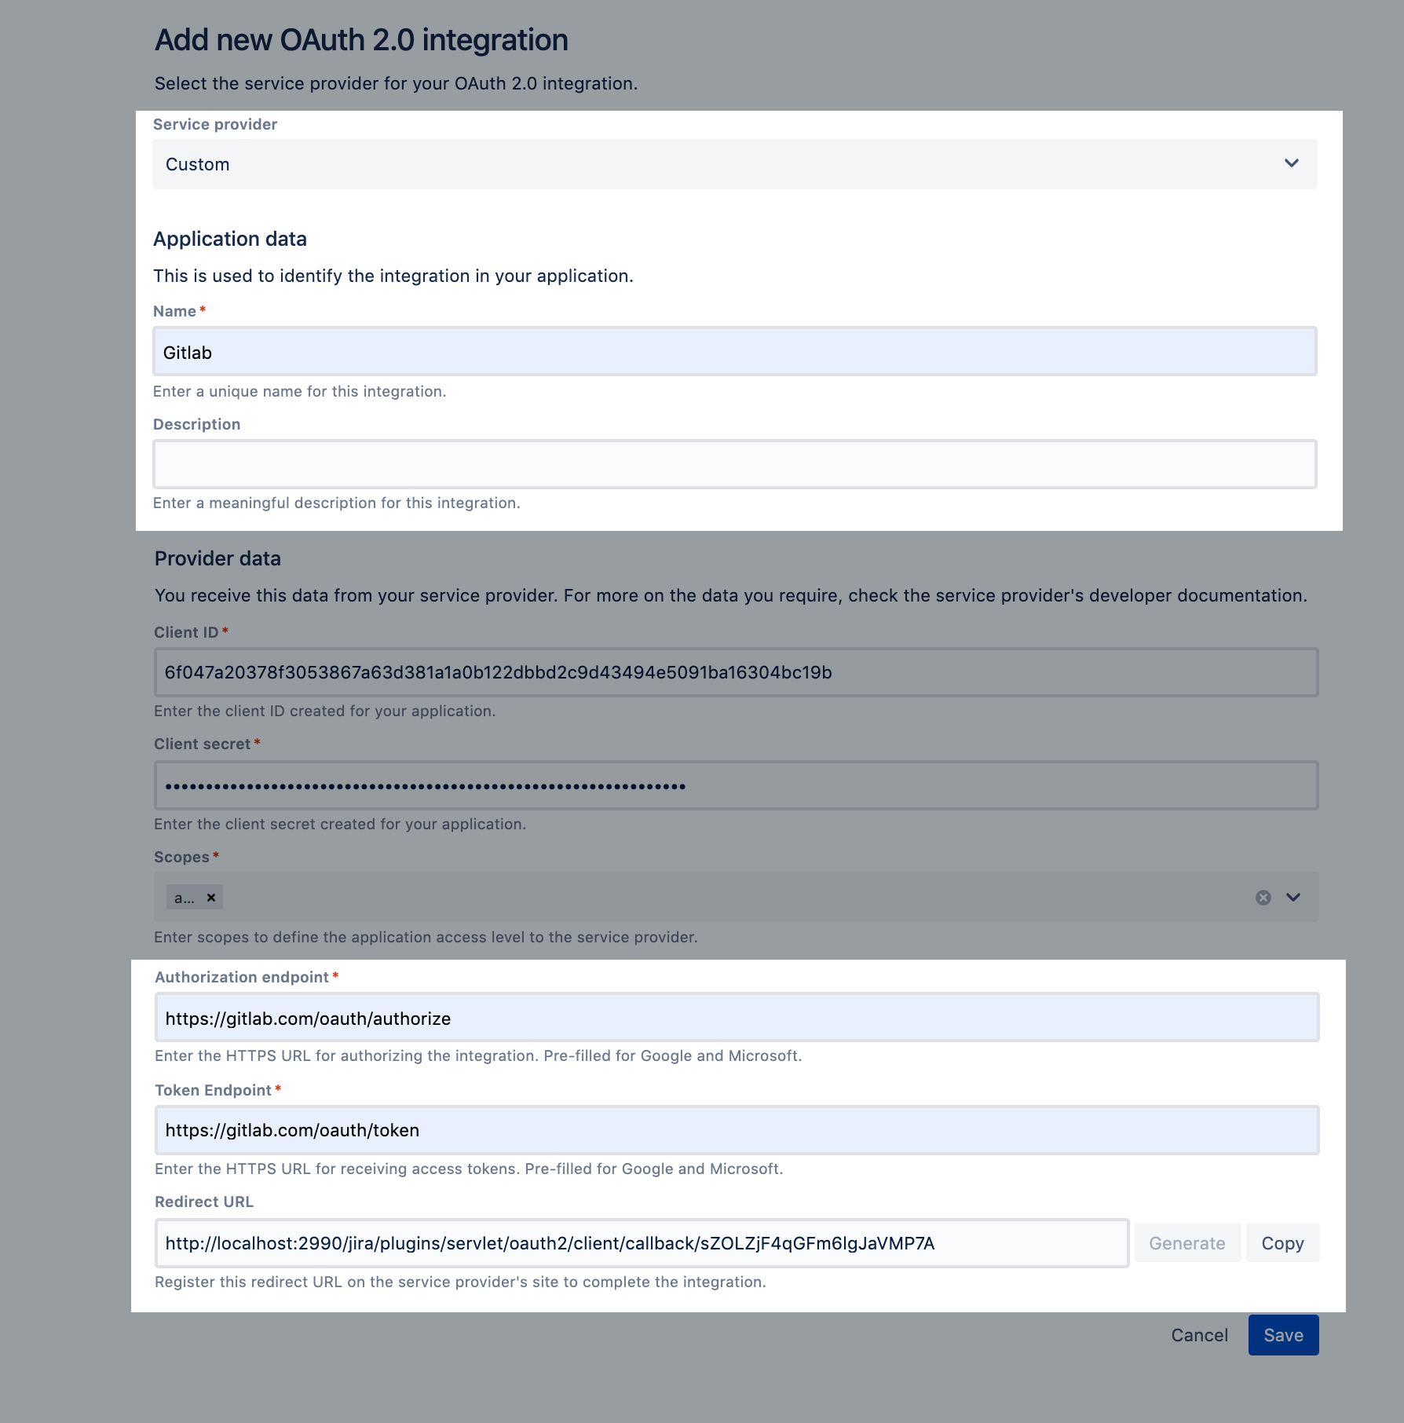Click the Provider data heading

point(218,558)
